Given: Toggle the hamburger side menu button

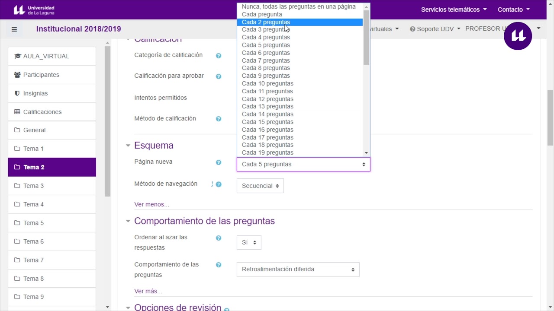Looking at the screenshot, I should [x=14, y=29].
